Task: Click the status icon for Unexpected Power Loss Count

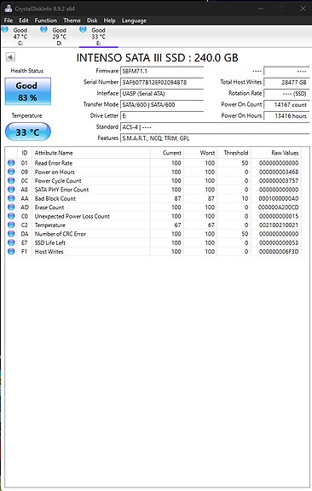Action: tap(11, 216)
